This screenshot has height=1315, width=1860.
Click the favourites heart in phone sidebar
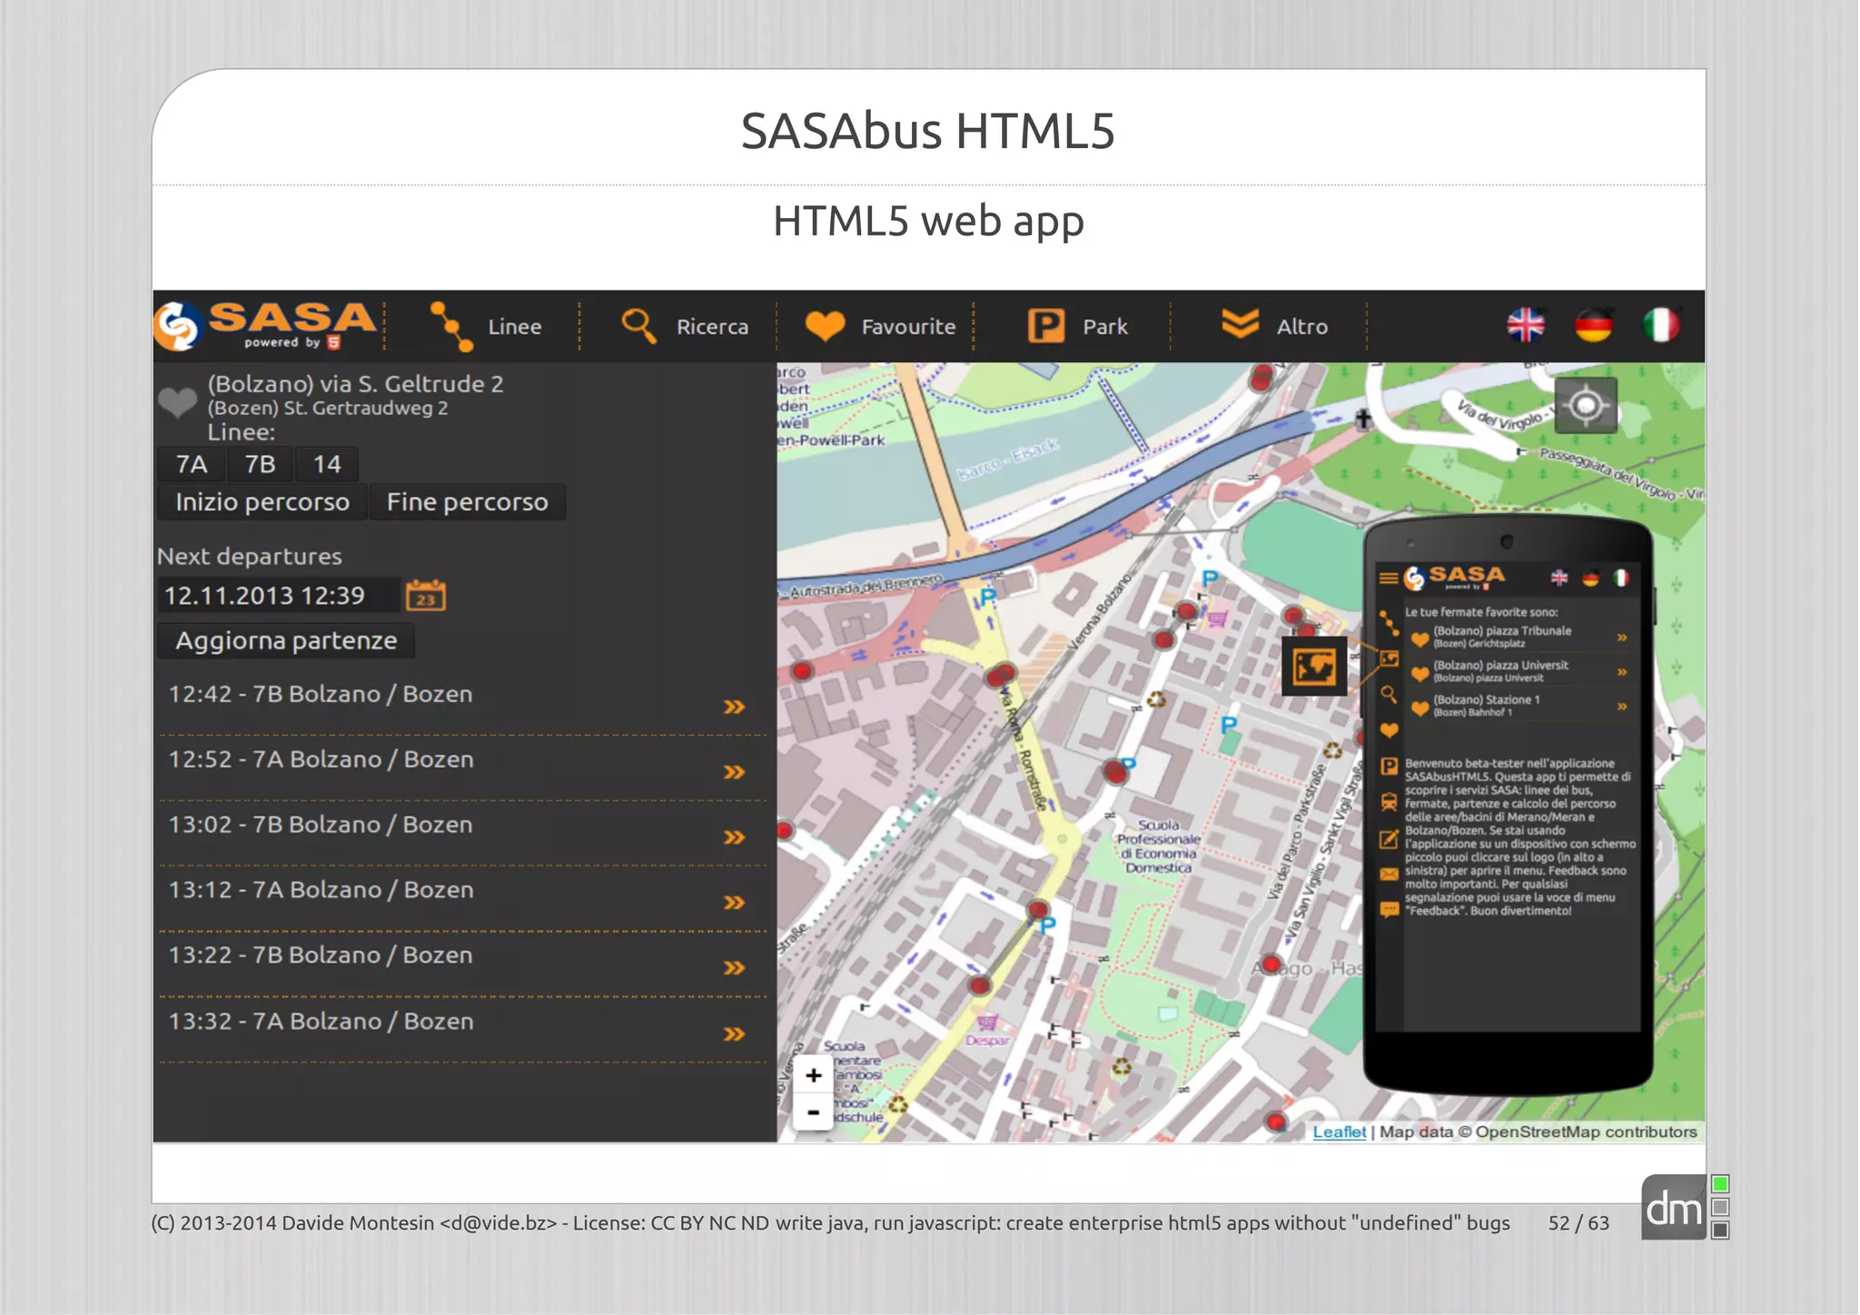click(1389, 730)
